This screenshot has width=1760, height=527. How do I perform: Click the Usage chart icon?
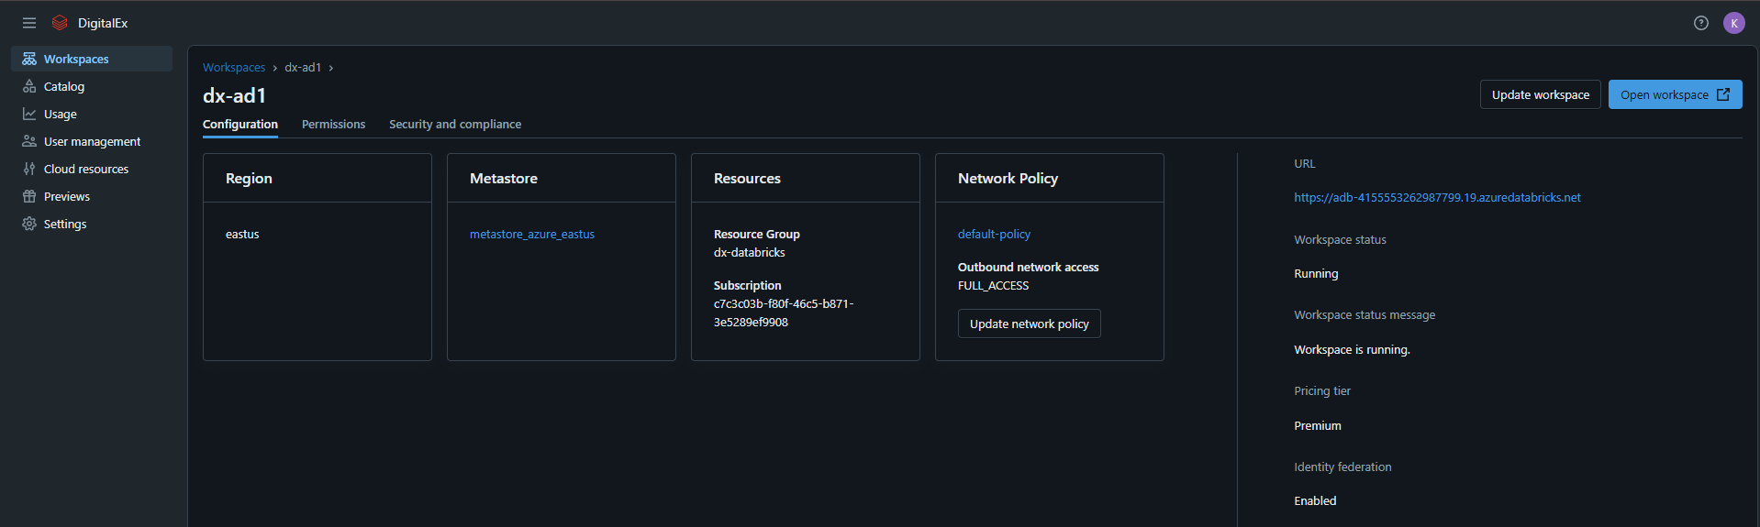click(x=29, y=114)
